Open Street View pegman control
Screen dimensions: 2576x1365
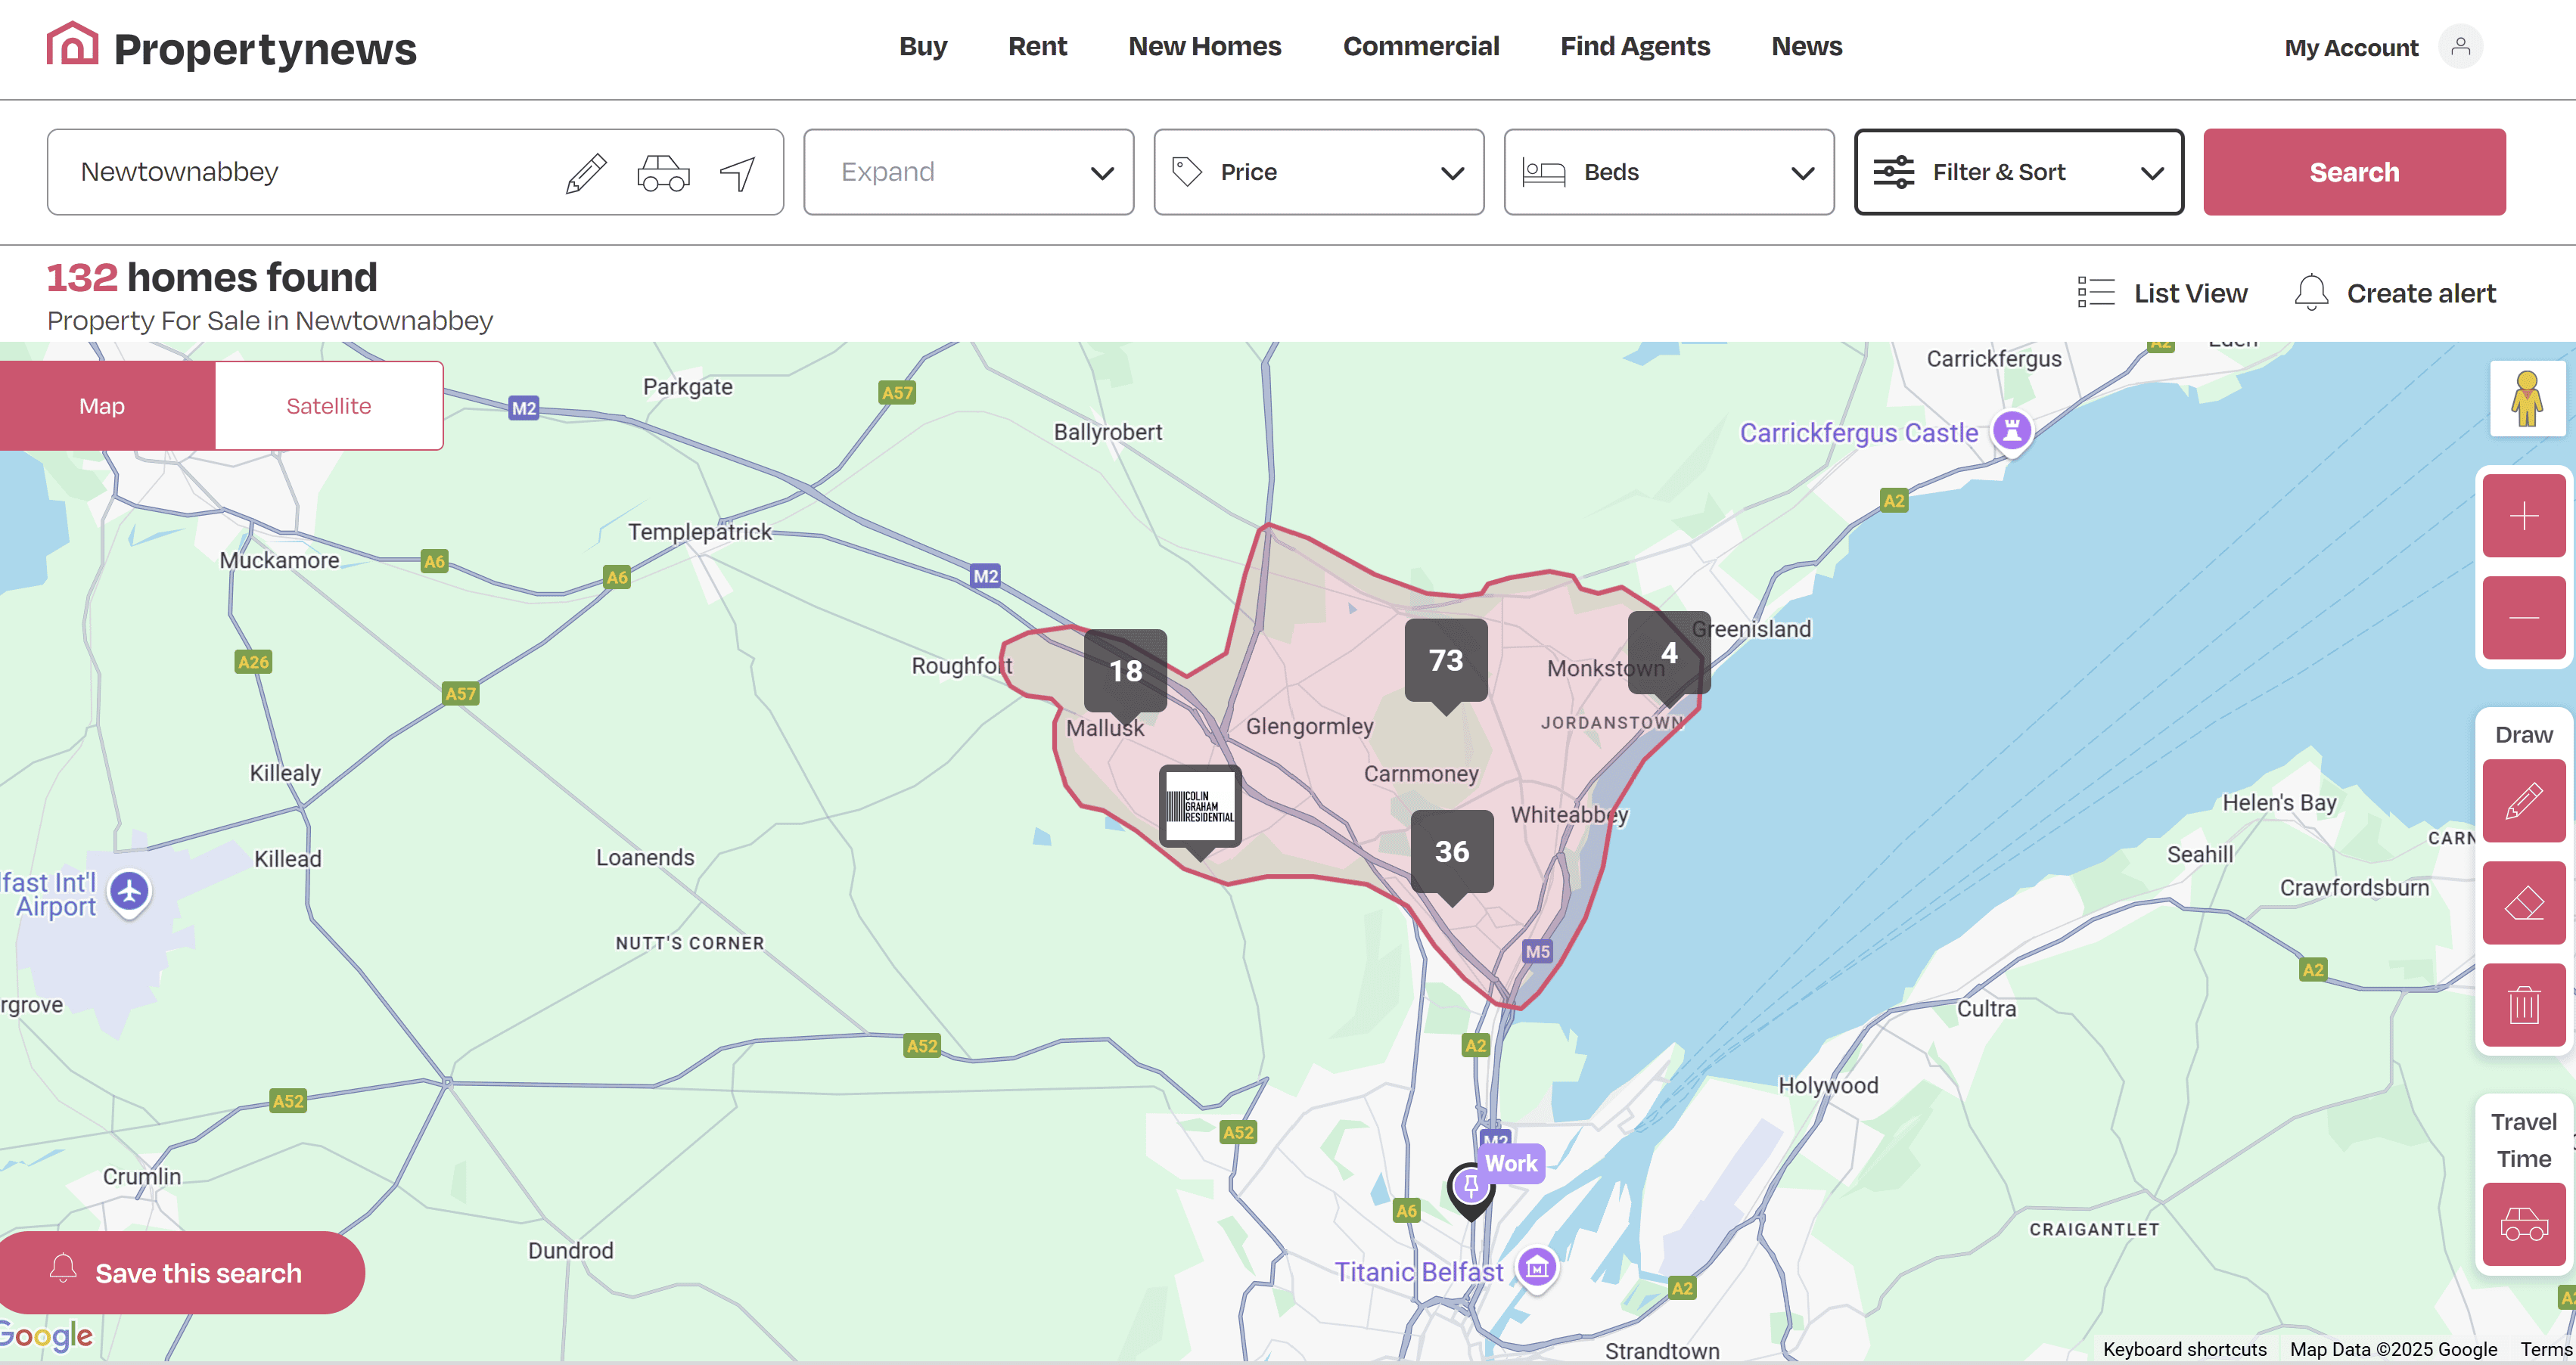2527,399
